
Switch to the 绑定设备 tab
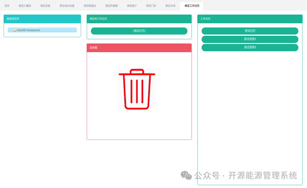point(45,6)
